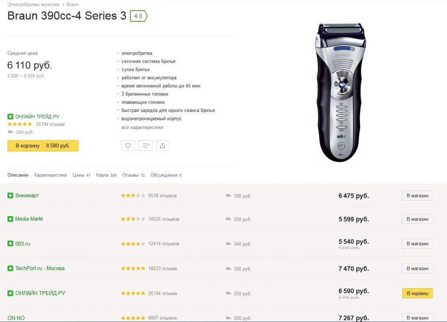Click the 4.0 rating badge beside the title

coord(139,17)
